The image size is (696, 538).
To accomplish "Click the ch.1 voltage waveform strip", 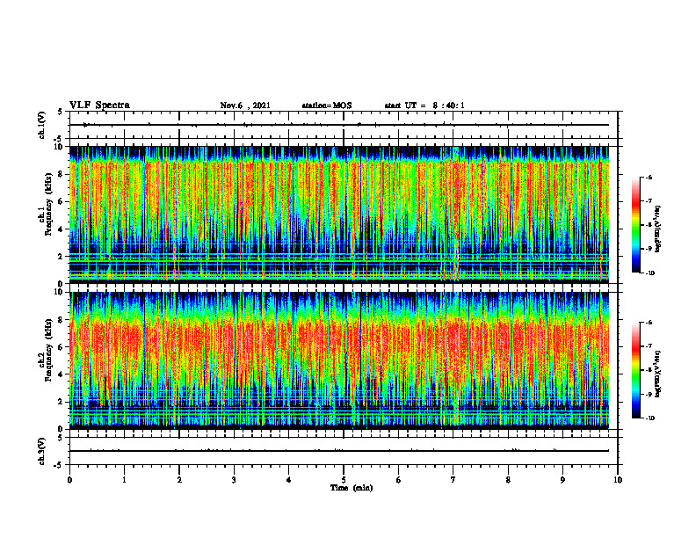I will point(343,125).
